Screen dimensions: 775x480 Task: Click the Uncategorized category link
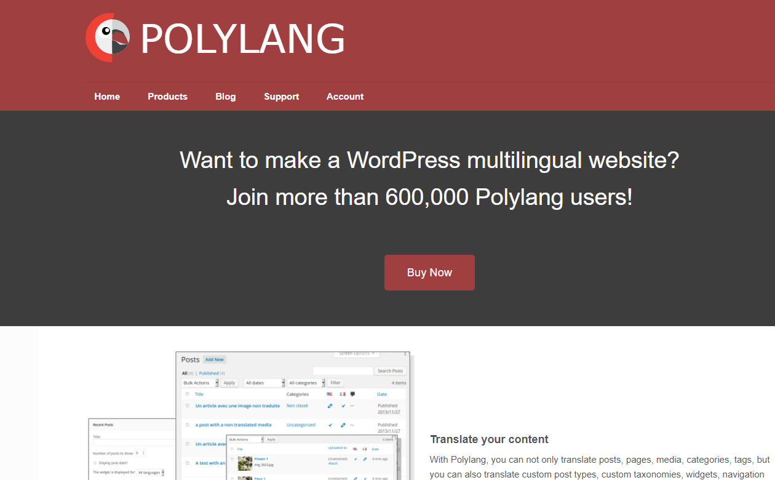coord(301,425)
